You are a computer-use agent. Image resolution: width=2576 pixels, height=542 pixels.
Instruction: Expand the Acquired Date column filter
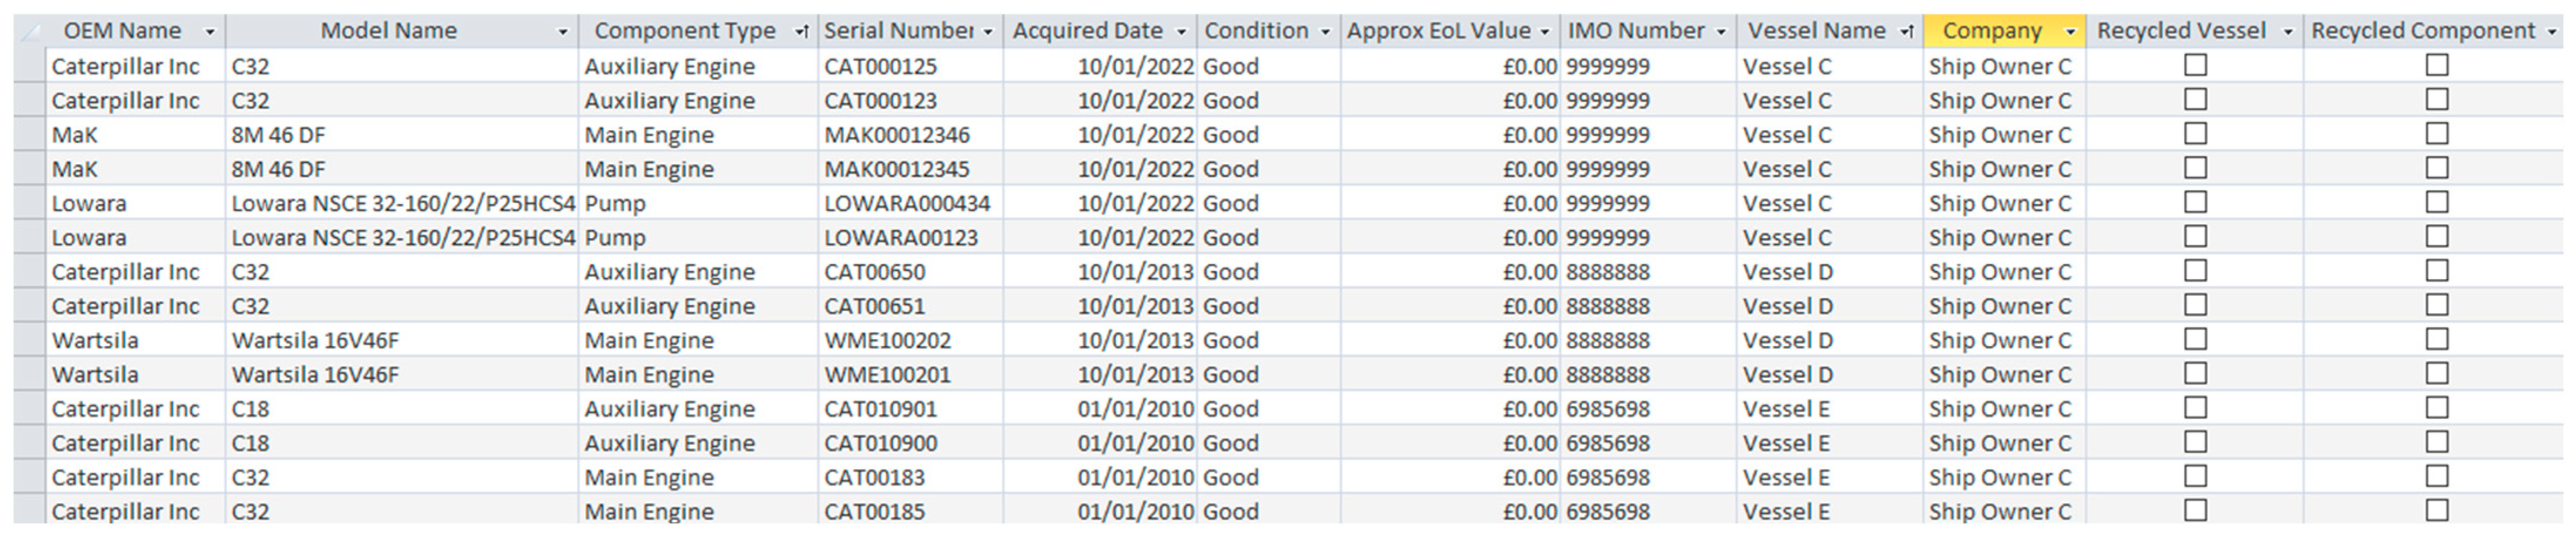pos(1181,32)
